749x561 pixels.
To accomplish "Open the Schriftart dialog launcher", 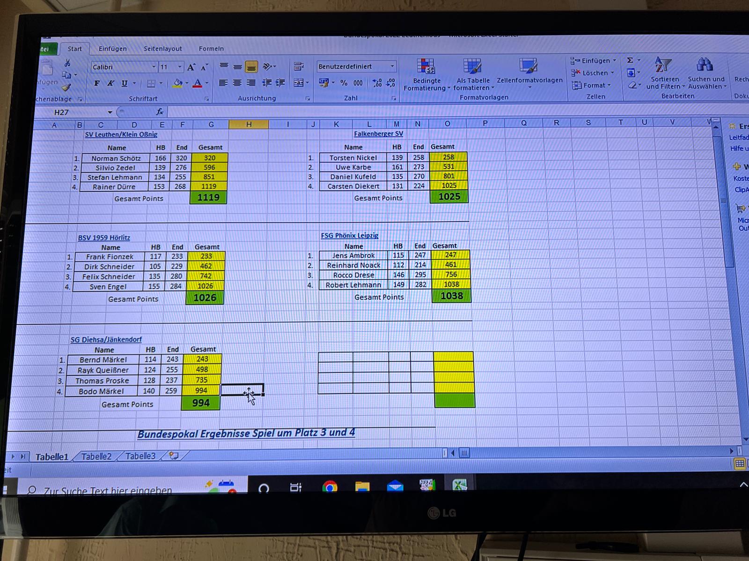I will [206, 99].
